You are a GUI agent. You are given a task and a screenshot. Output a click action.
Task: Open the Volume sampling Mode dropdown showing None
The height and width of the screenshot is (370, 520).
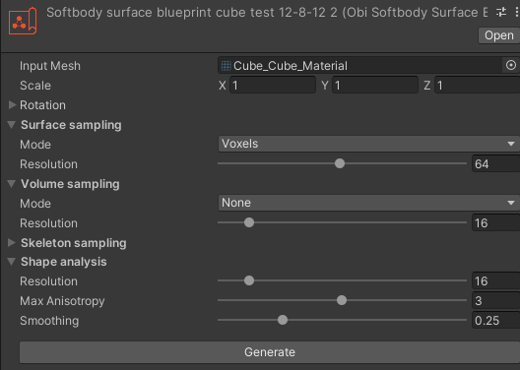pos(368,203)
